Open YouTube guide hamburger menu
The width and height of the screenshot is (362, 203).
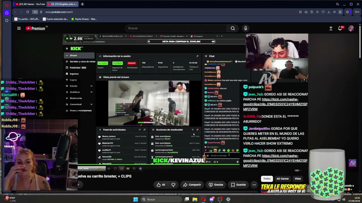pos(19,28)
